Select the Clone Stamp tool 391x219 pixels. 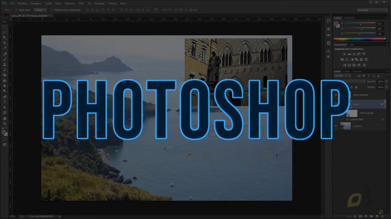click(x=5, y=65)
